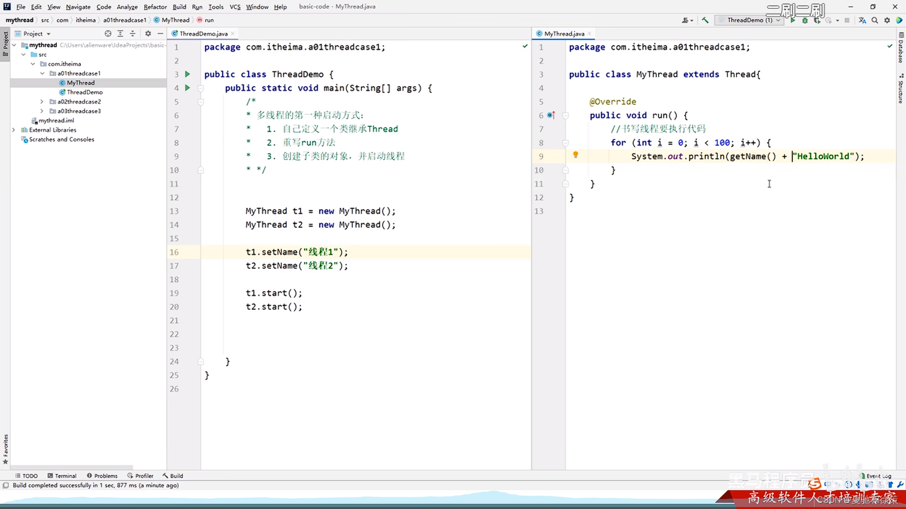Switch to the ThreadDemo.java editor tab
Screen dimensions: 906x509
[x=203, y=33]
